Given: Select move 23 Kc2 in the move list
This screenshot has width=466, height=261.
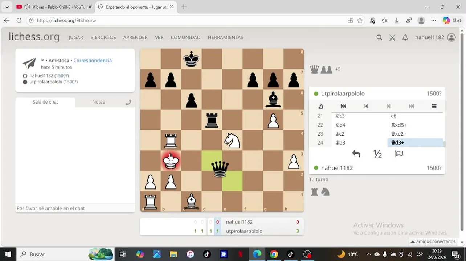Looking at the screenshot, I should (360, 134).
